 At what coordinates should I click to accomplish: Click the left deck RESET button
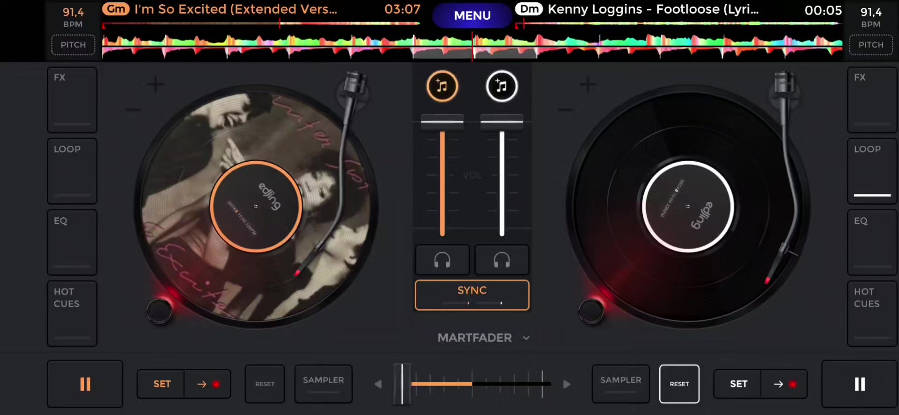265,384
